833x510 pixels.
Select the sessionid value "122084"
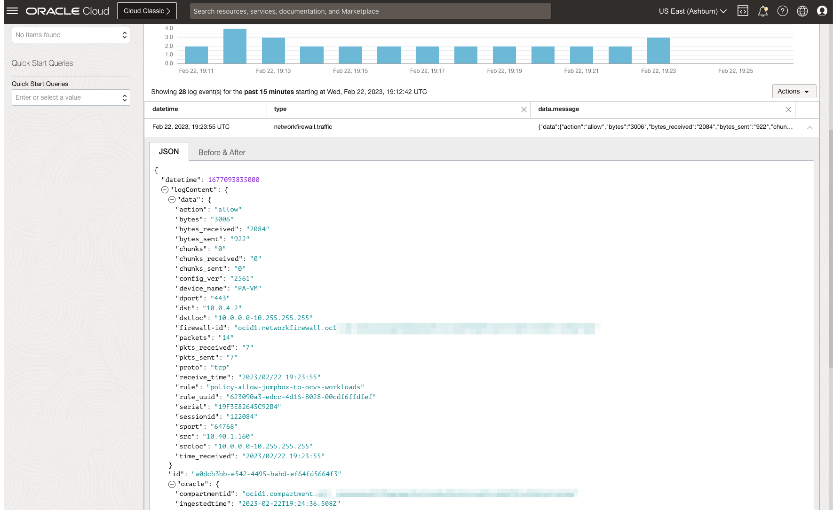pyautogui.click(x=242, y=417)
